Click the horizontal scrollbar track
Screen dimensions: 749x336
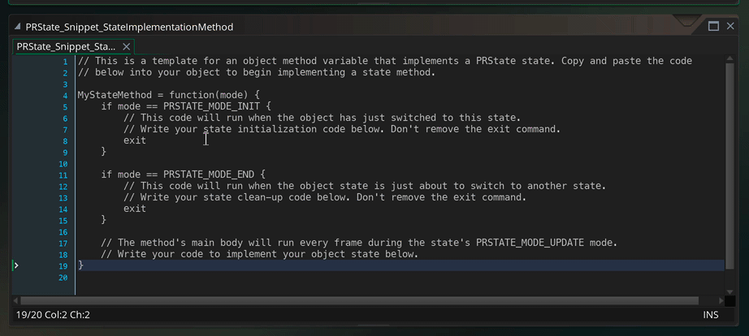[x=366, y=300]
